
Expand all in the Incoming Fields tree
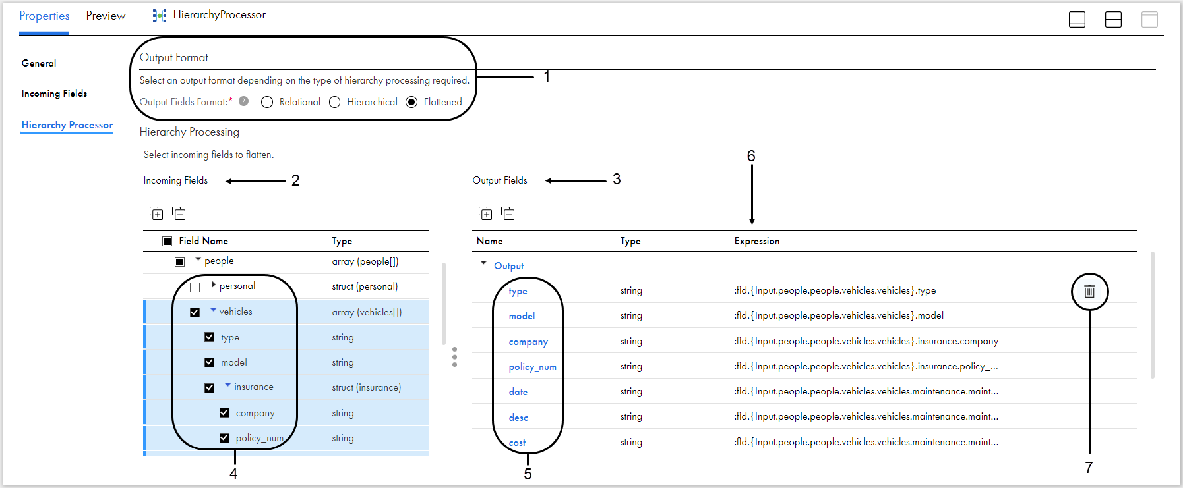[x=156, y=213]
